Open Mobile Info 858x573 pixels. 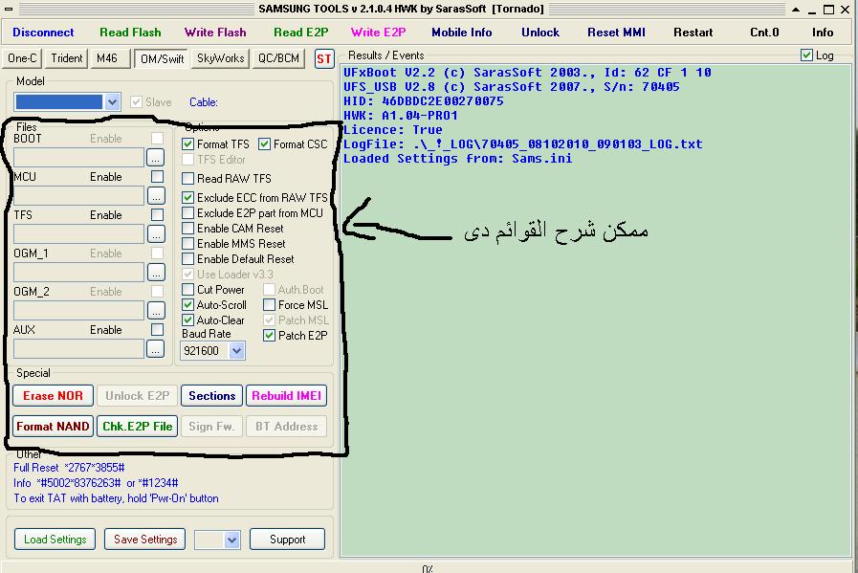pyautogui.click(x=461, y=33)
